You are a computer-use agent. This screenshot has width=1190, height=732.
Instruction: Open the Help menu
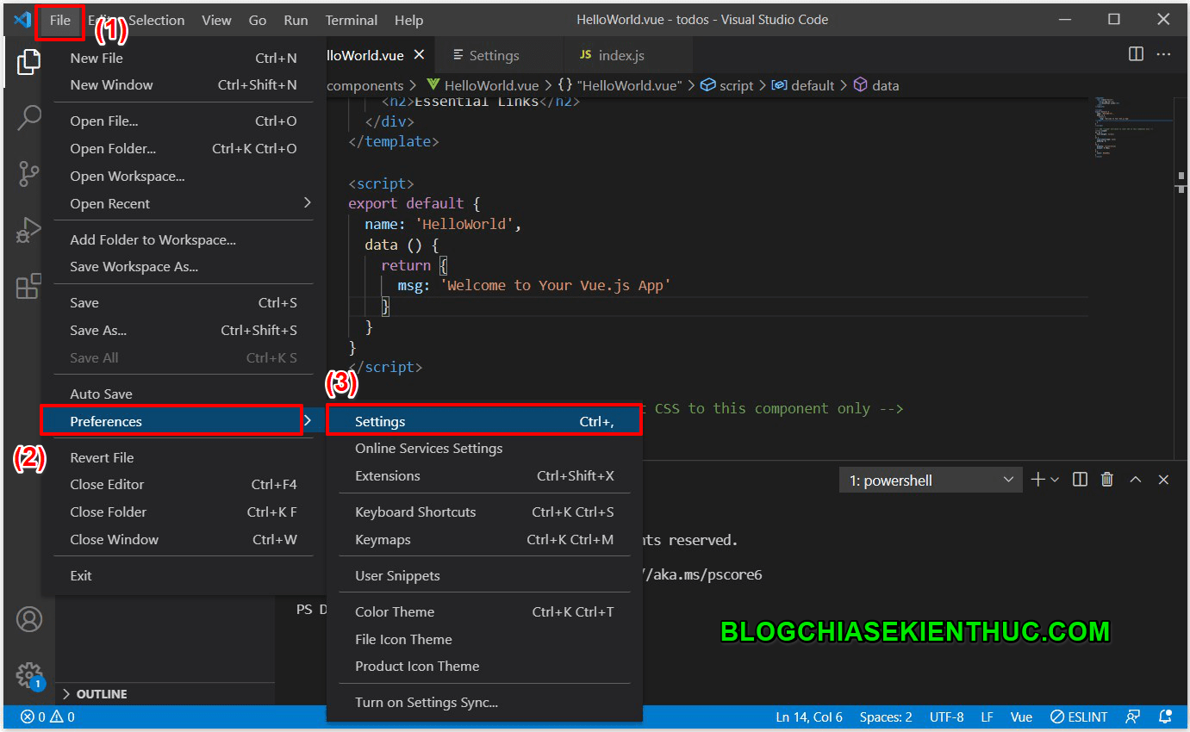point(408,20)
